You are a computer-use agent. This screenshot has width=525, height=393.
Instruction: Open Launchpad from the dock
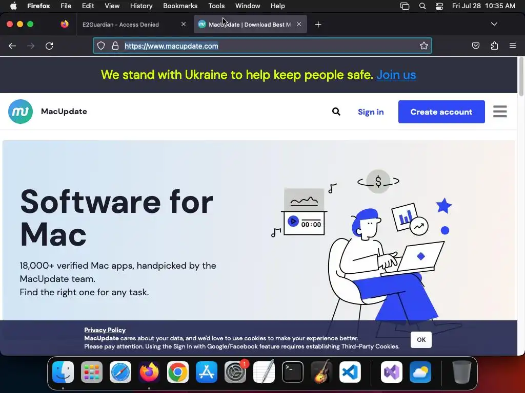[92, 372]
